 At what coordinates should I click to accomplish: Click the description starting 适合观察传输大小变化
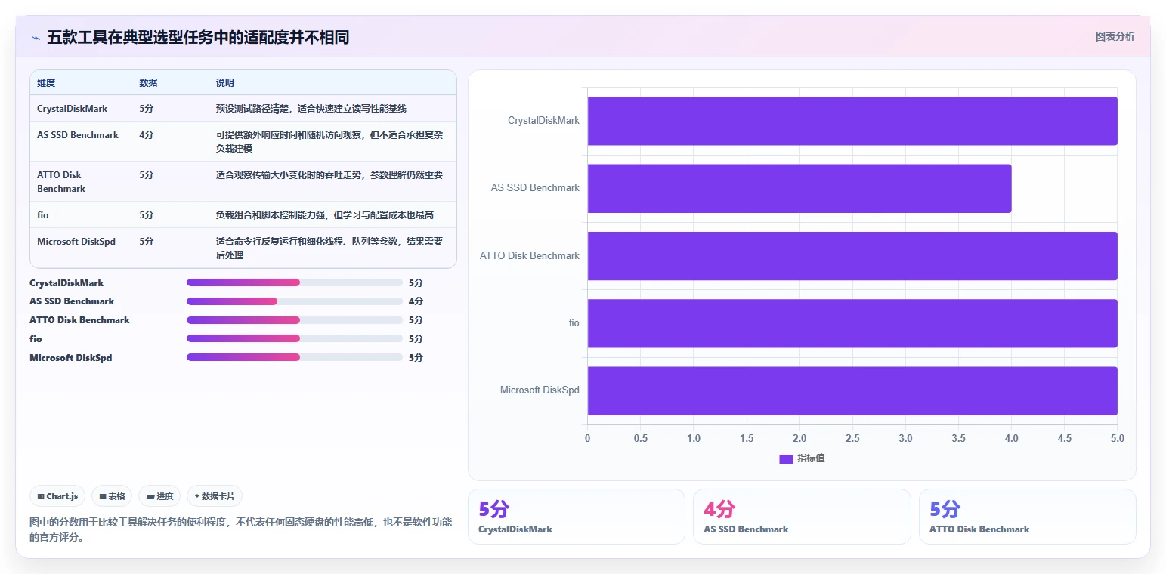coord(329,175)
